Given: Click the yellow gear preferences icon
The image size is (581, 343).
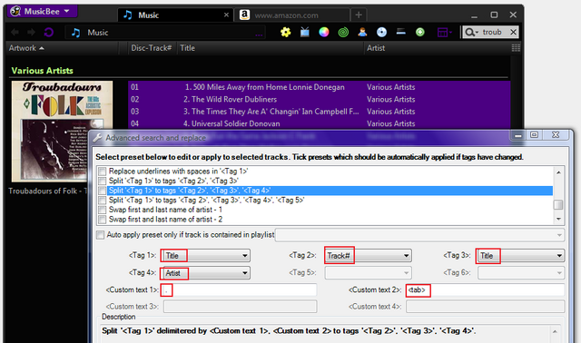Looking at the screenshot, I should (286, 33).
